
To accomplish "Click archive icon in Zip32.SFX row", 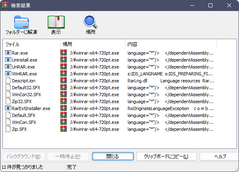I will click(64, 101).
